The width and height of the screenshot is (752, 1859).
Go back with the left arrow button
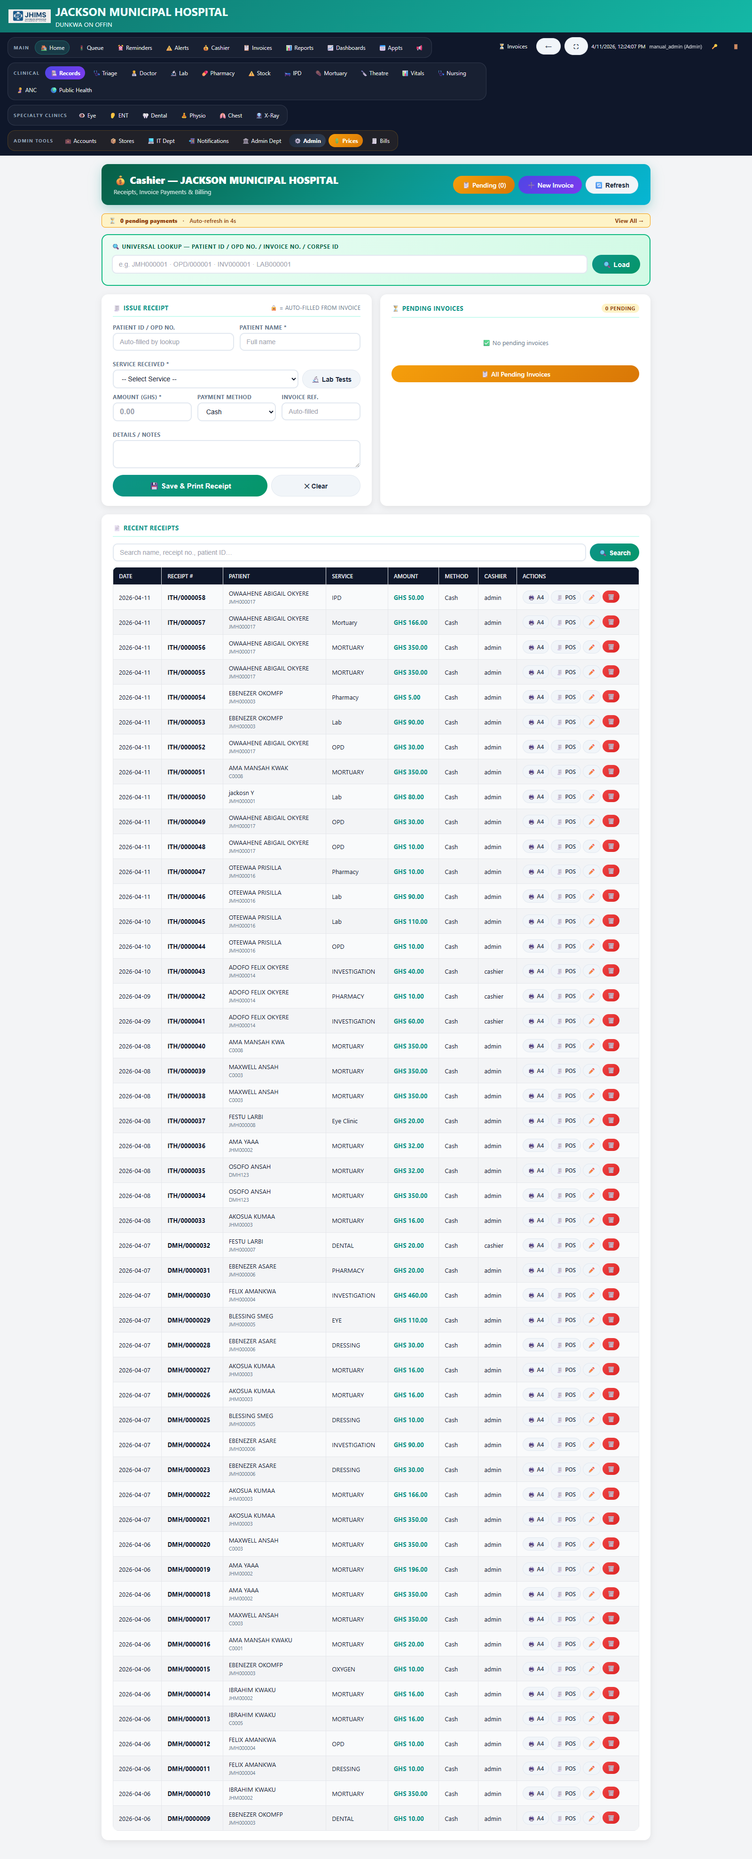tap(548, 47)
